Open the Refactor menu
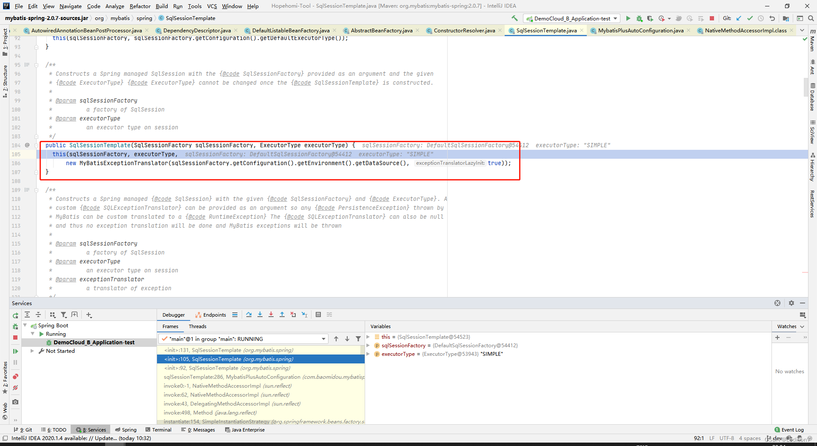817x446 pixels. [140, 6]
